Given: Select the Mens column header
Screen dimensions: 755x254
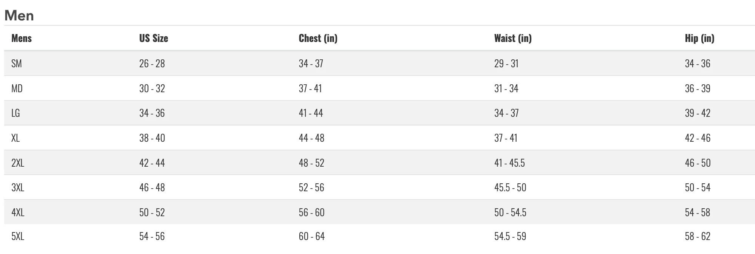Looking at the screenshot, I should [22, 38].
